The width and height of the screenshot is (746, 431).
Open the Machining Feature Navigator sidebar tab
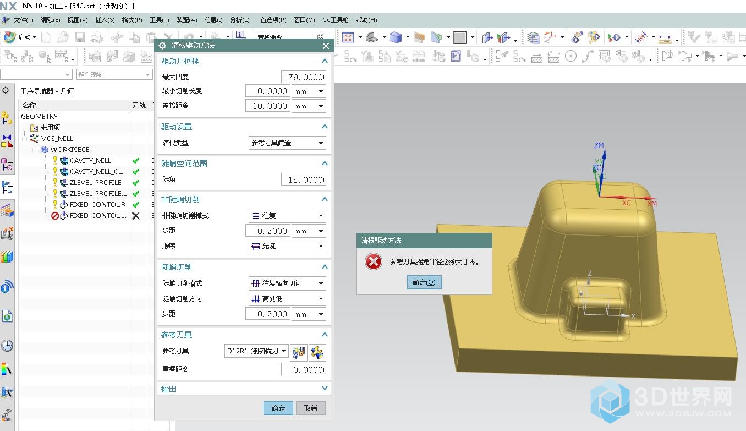pyautogui.click(x=7, y=210)
